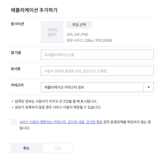Click the 카테고리 field label

[17, 85]
